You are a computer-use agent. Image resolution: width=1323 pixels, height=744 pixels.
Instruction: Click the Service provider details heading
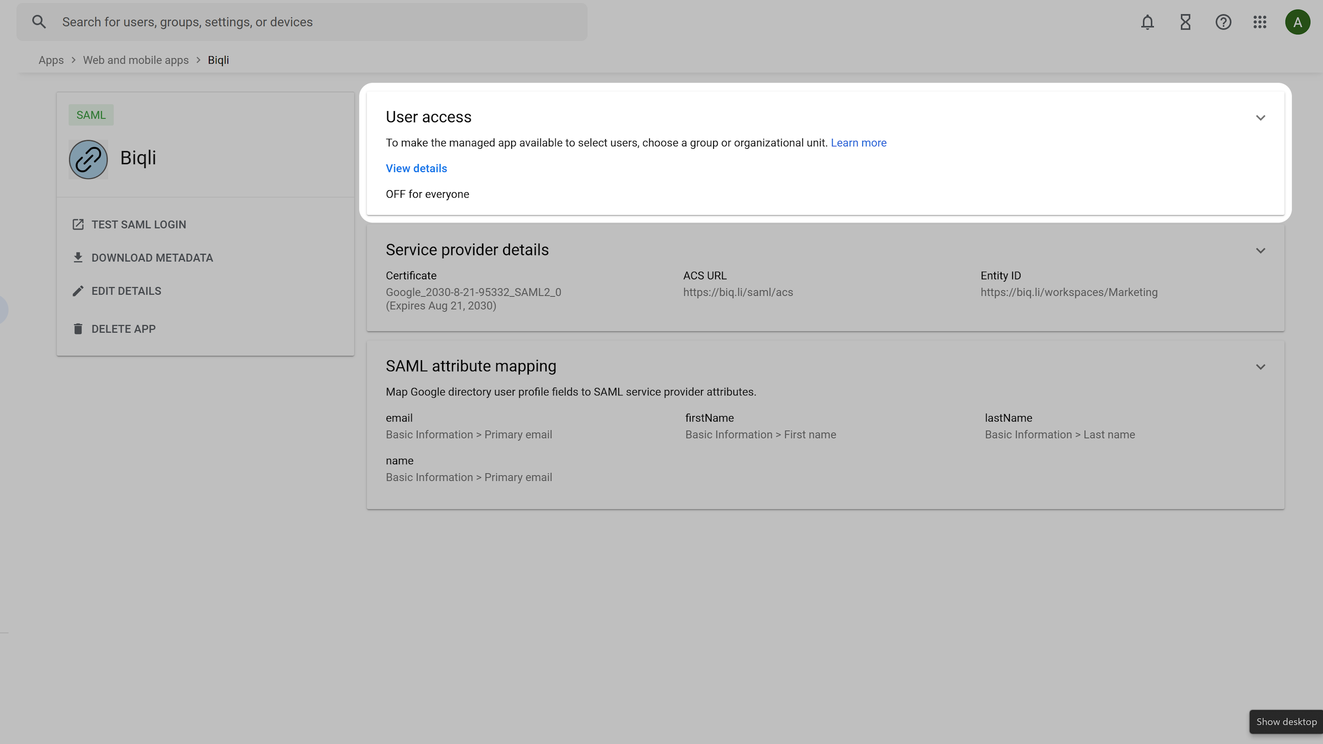click(x=467, y=250)
